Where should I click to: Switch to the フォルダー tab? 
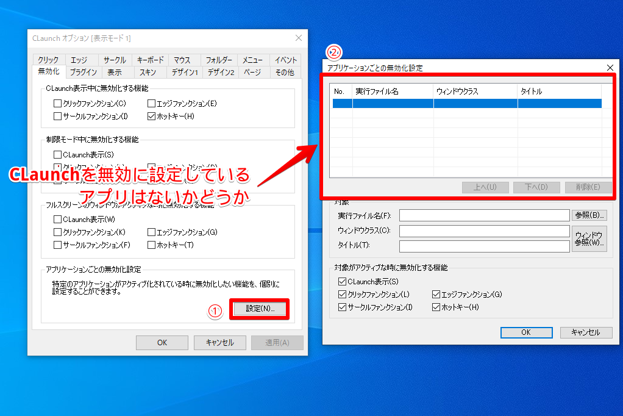219,60
